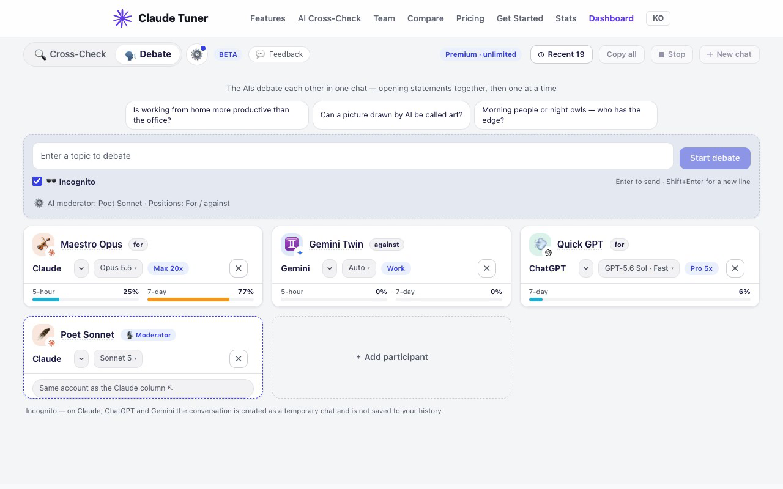Click Quick GPT avatar icon
The height and width of the screenshot is (489, 783).
[540, 244]
